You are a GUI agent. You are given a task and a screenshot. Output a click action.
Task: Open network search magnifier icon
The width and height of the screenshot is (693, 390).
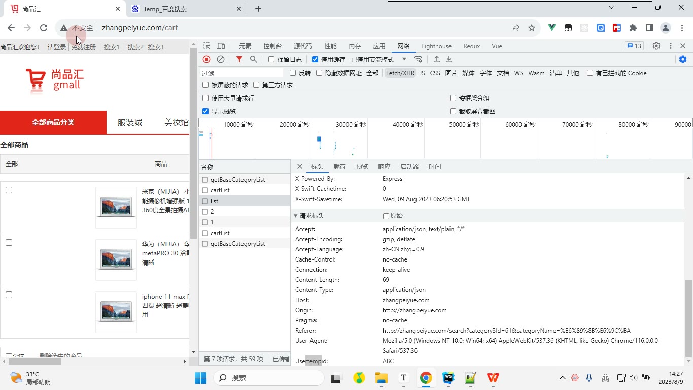[254, 59]
